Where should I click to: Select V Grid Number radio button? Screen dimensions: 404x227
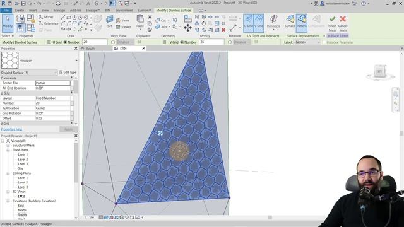[182, 42]
